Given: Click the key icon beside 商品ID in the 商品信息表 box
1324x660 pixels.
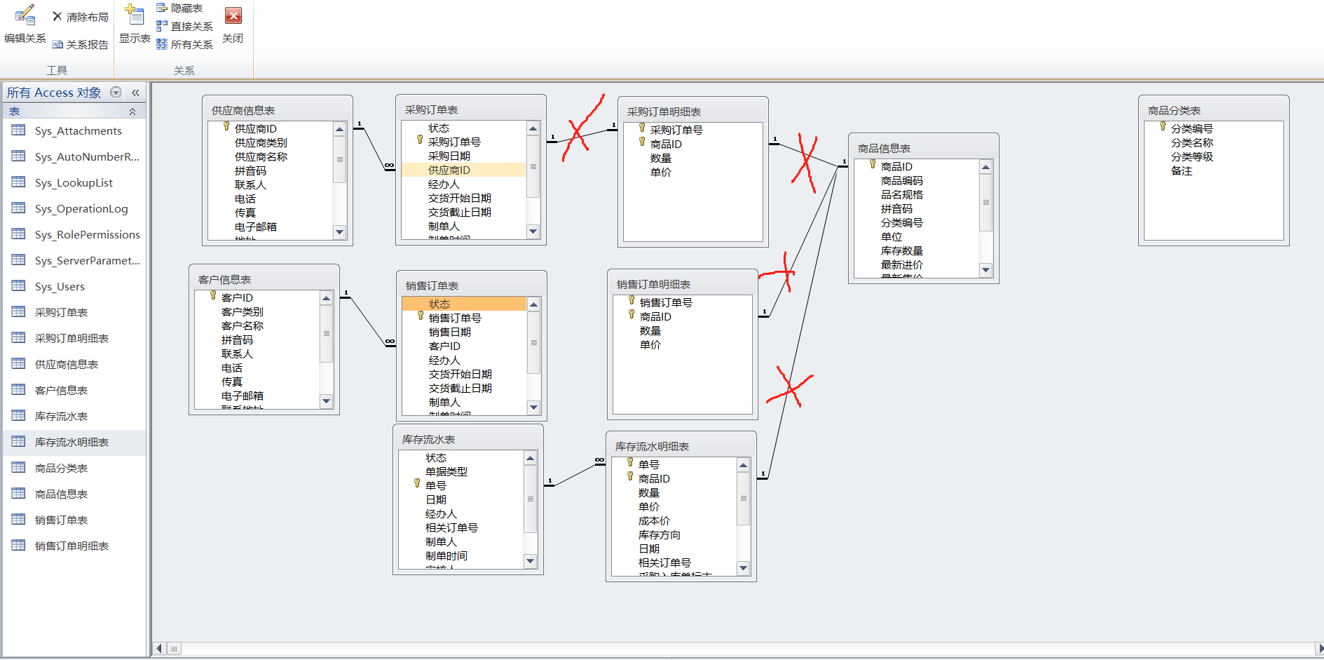Looking at the screenshot, I should [873, 165].
